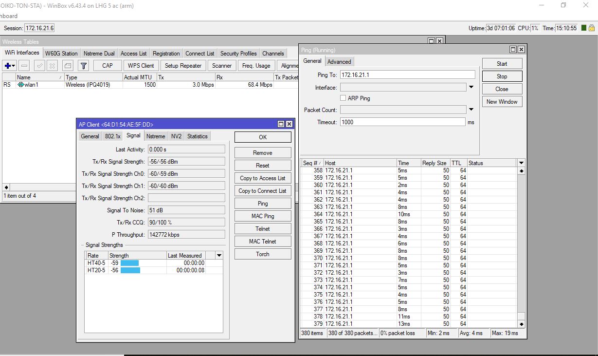Open the Signal Strengths column dropdown
Screen dimensions: 598x356
pos(219,256)
